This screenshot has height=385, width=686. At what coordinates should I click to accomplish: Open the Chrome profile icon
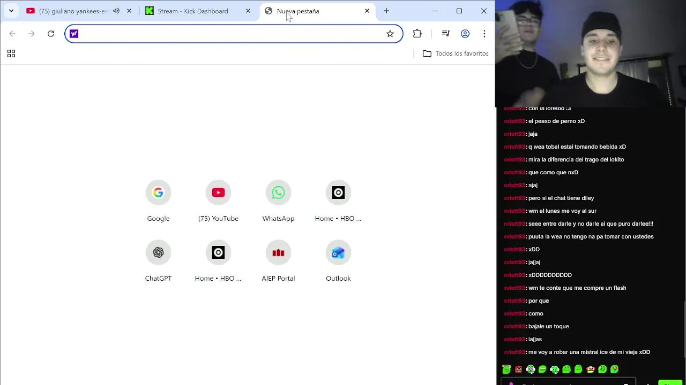(x=465, y=34)
